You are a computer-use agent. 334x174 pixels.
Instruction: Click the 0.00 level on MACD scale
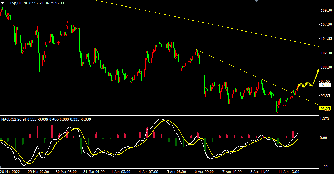point(324,138)
